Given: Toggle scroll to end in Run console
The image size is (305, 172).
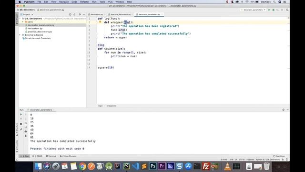Looking at the screenshot, I should (x=26, y=127).
